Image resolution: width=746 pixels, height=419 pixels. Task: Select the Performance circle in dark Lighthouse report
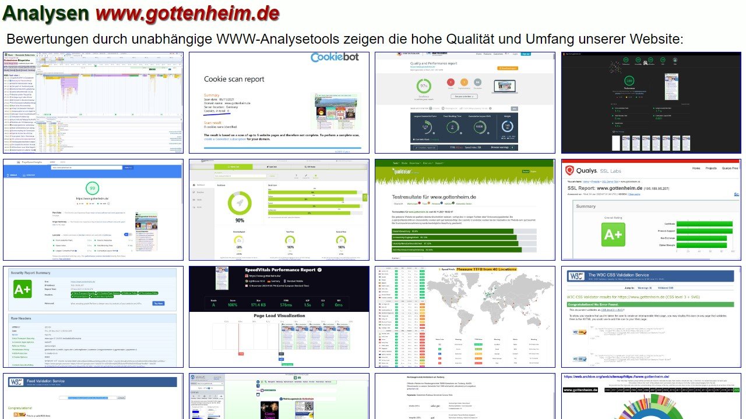click(x=629, y=81)
